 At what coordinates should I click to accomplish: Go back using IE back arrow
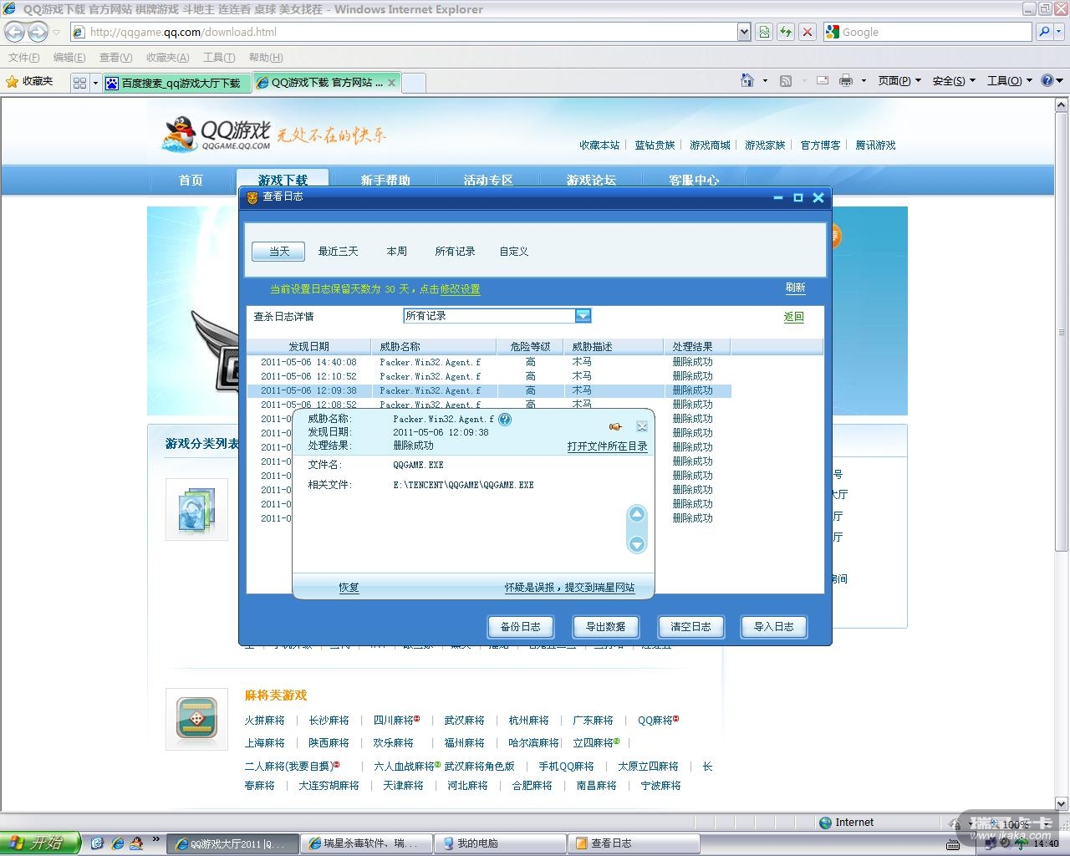pos(15,32)
